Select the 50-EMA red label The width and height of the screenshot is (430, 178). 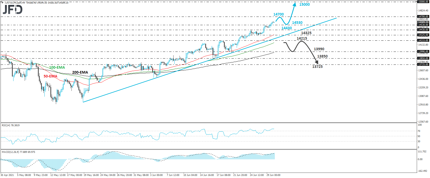(50, 76)
